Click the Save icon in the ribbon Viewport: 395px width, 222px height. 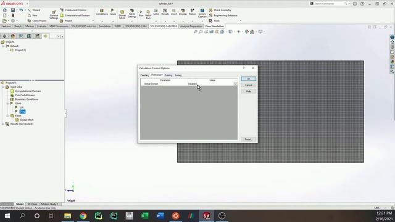(13, 10)
